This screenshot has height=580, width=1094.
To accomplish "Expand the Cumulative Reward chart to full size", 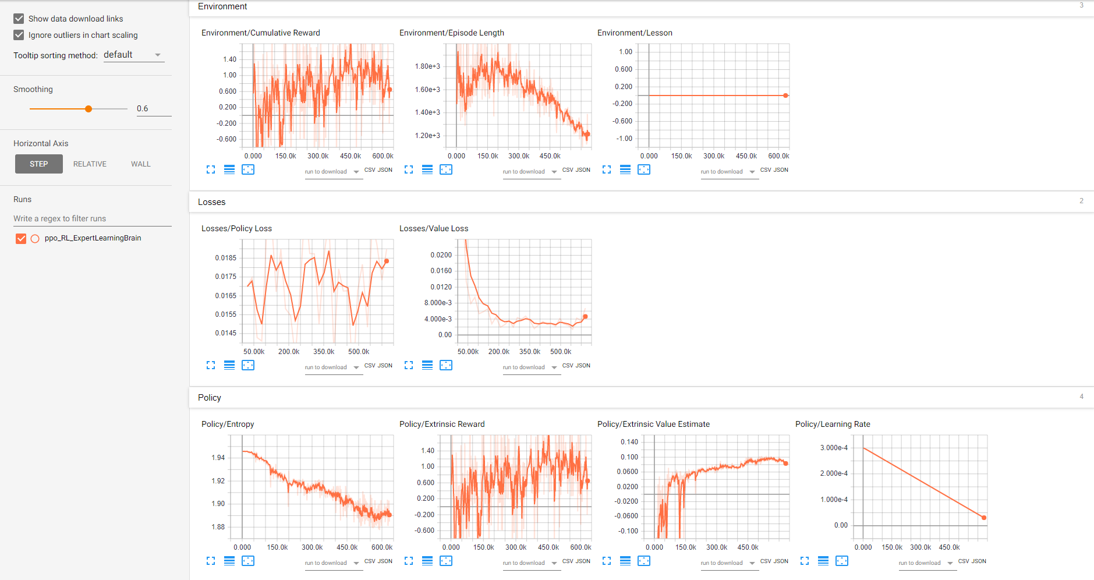I will click(211, 169).
